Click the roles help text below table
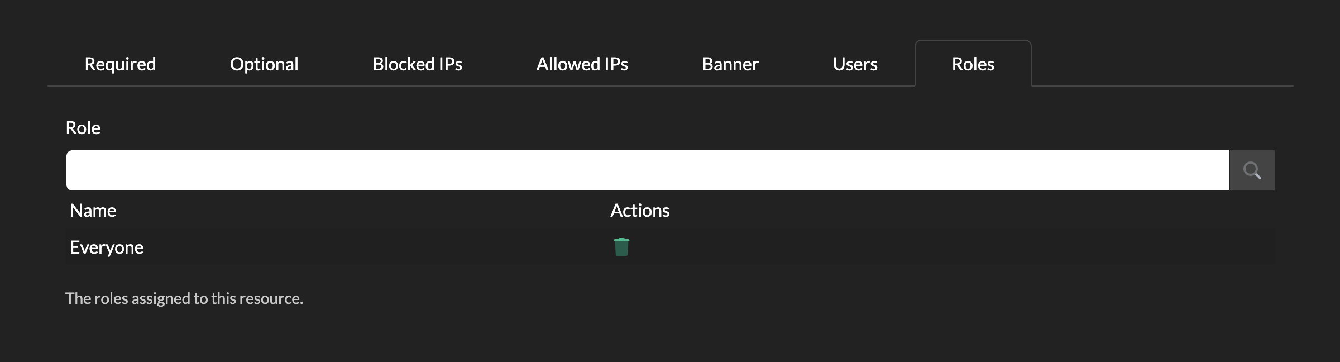This screenshot has width=1340, height=362. pos(184,298)
